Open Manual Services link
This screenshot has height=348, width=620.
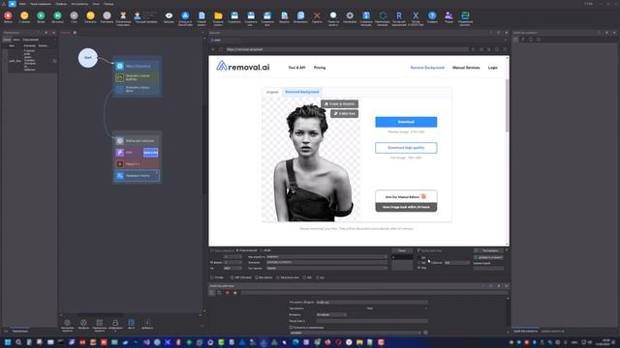[466, 68]
